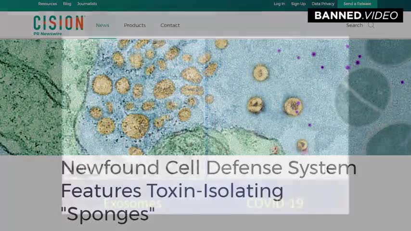Click the magnifying glass search icon

pyautogui.click(x=371, y=25)
